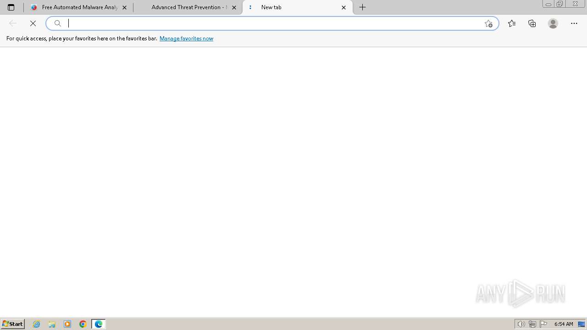Select Microsoft Edge taskbar button
587x330 pixels.
pos(99,324)
